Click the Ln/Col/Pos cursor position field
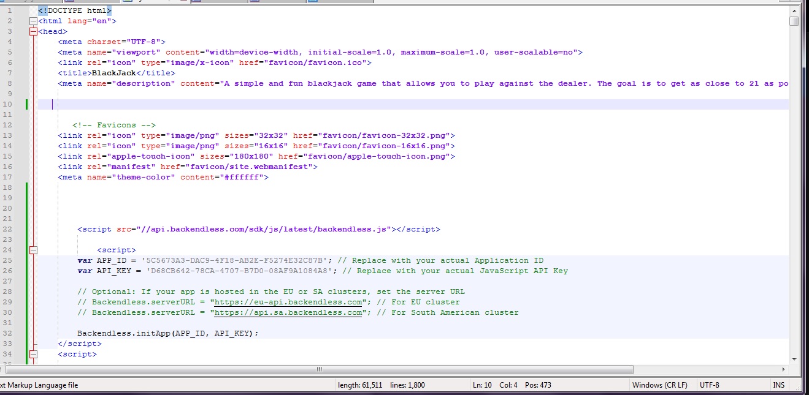 pyautogui.click(x=506, y=385)
